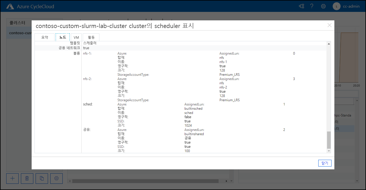Click the 100 size value
Screen dimensions: 366x190
click(x=187, y=151)
